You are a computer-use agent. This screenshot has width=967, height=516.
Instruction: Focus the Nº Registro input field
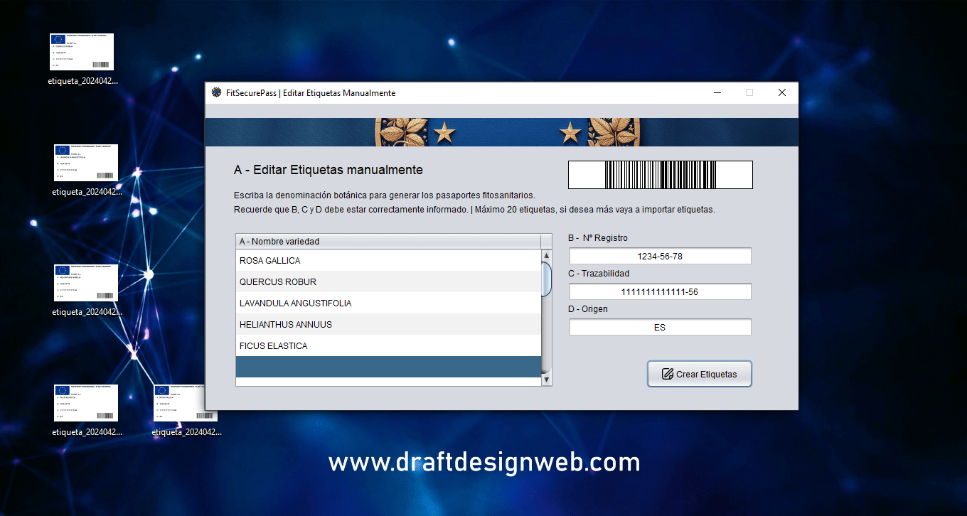pyautogui.click(x=660, y=256)
